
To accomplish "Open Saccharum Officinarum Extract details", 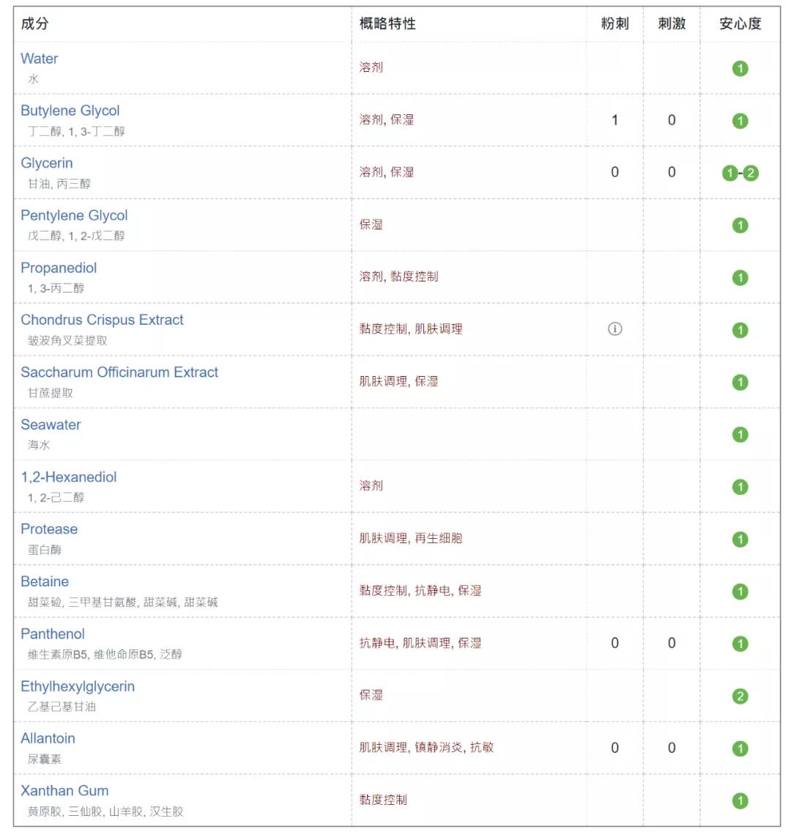I will (119, 372).
